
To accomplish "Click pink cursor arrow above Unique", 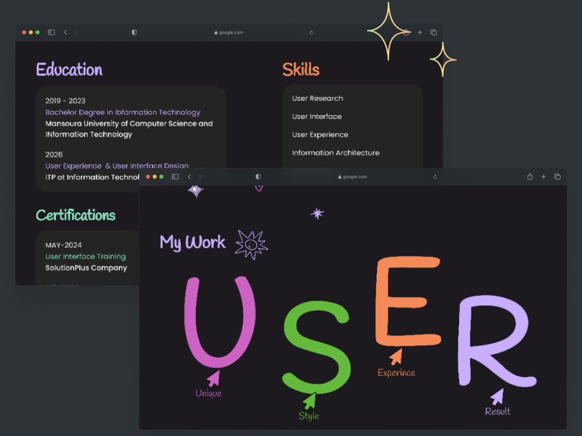I will click(214, 378).
